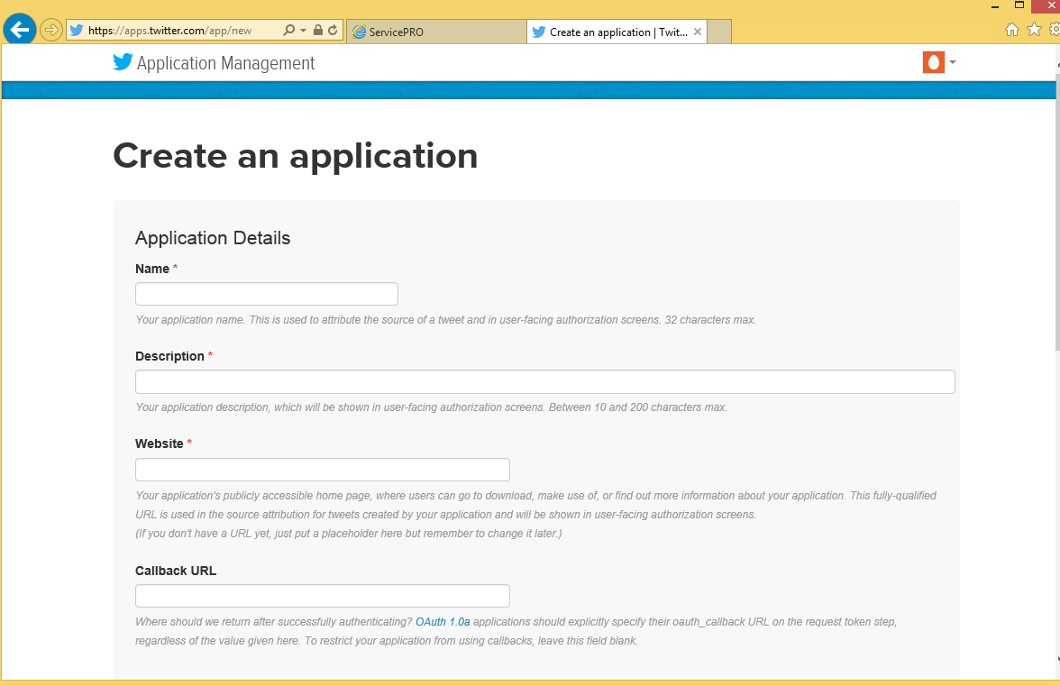Open a blank new tab

(718, 32)
